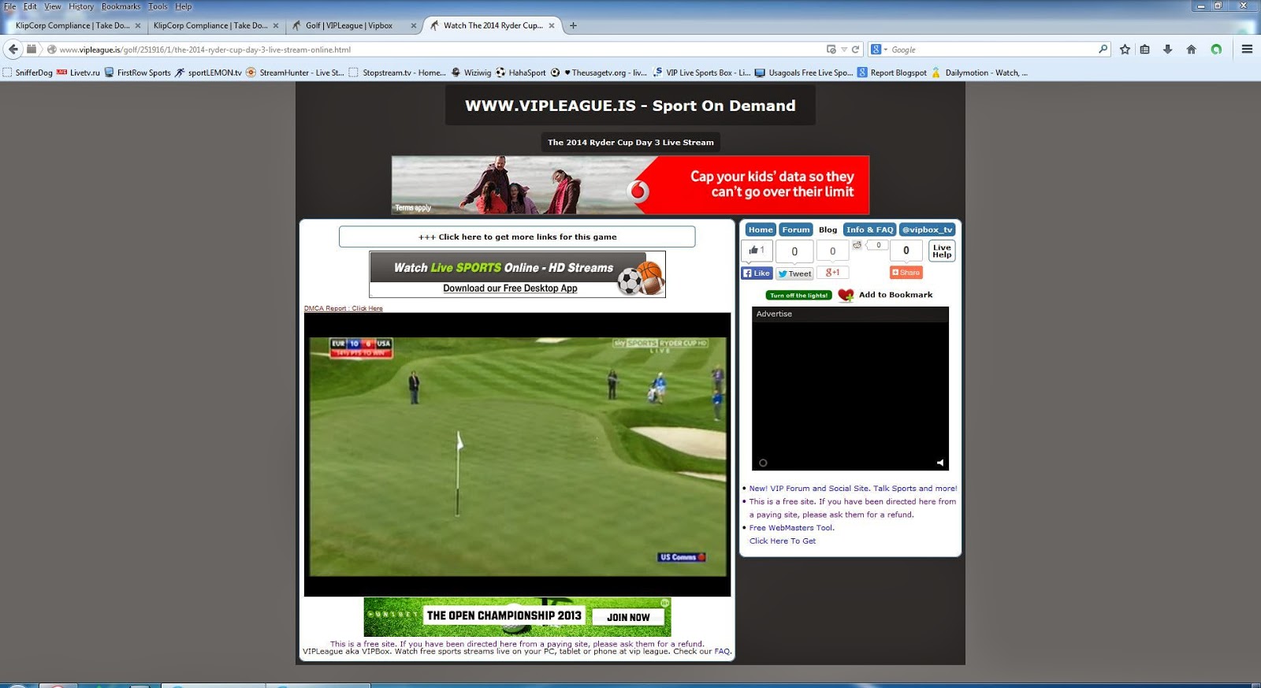
Task: Open the File menu
Action: click(x=9, y=6)
